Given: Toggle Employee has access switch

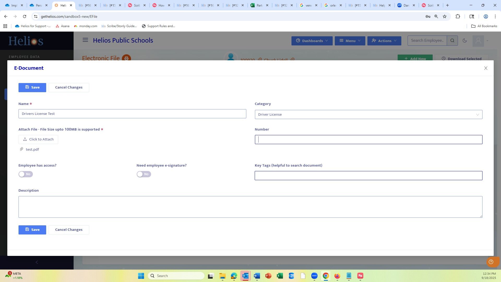Looking at the screenshot, I should [x=26, y=174].
